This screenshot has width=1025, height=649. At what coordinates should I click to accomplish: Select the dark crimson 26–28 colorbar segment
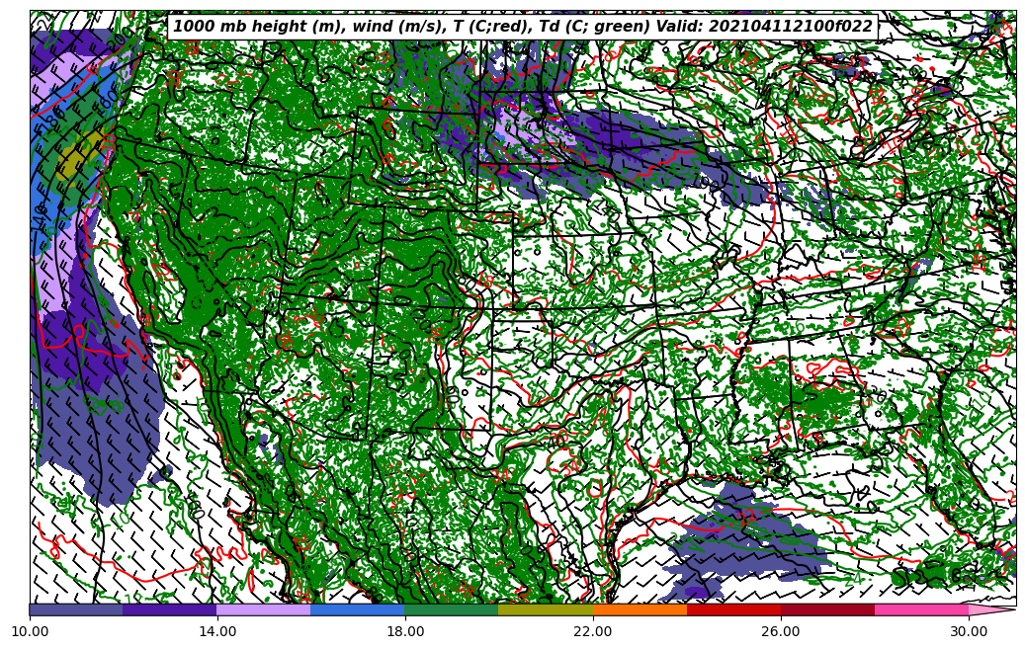click(827, 609)
